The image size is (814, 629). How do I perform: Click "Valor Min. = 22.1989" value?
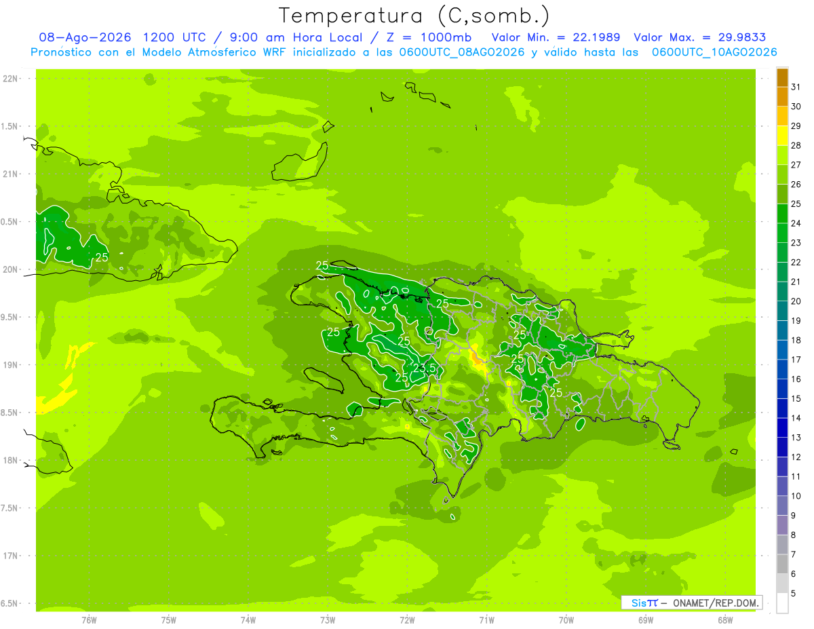click(556, 37)
